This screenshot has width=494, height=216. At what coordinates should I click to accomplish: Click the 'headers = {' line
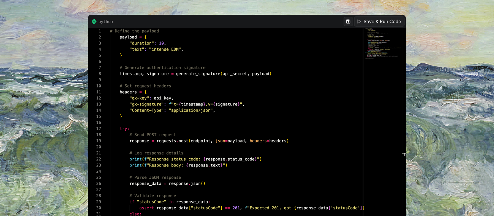[133, 92]
